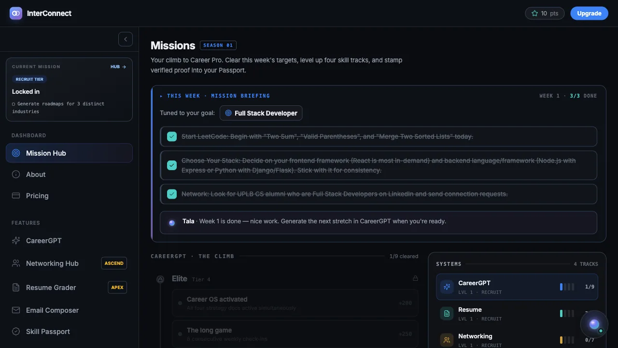Screen dimensions: 618x348
Task: Select The long game milestone
Action: [x=295, y=334]
